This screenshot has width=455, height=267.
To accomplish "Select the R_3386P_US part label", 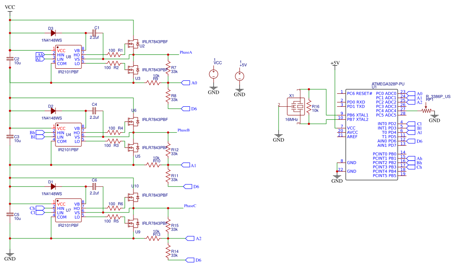I will [438, 97].
